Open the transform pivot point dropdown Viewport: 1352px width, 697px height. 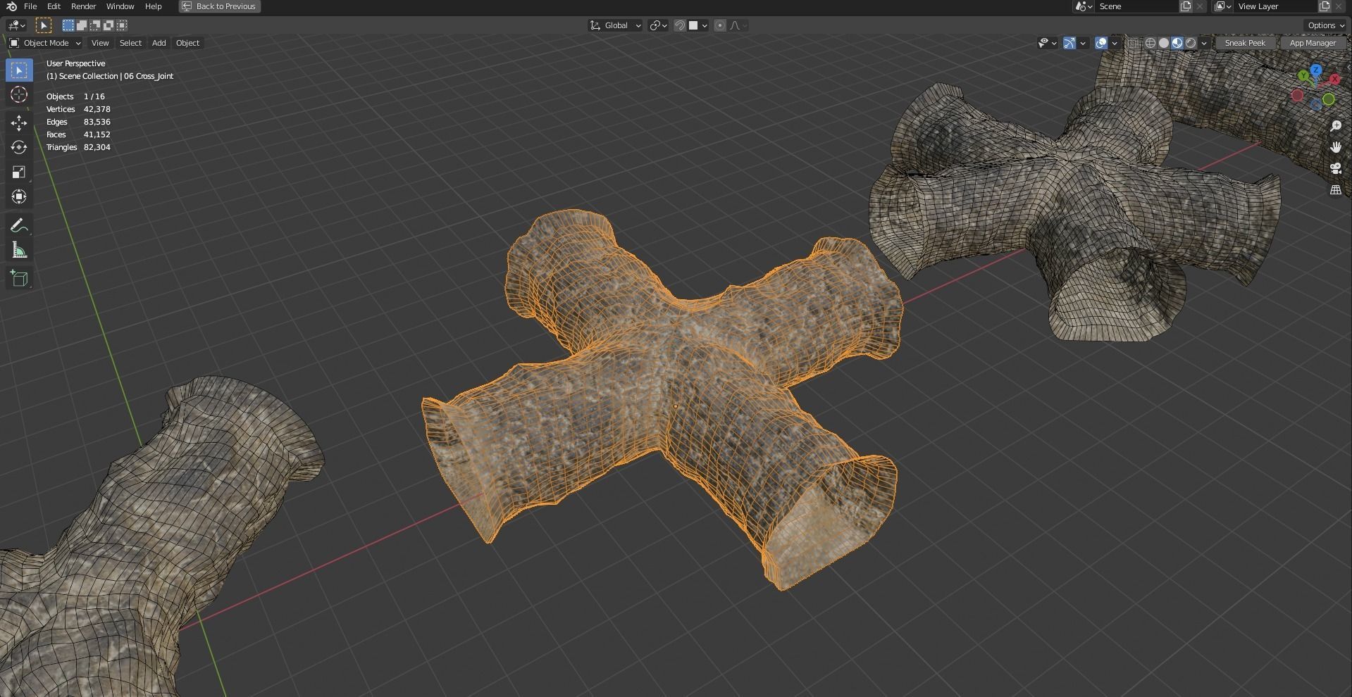coord(658,25)
